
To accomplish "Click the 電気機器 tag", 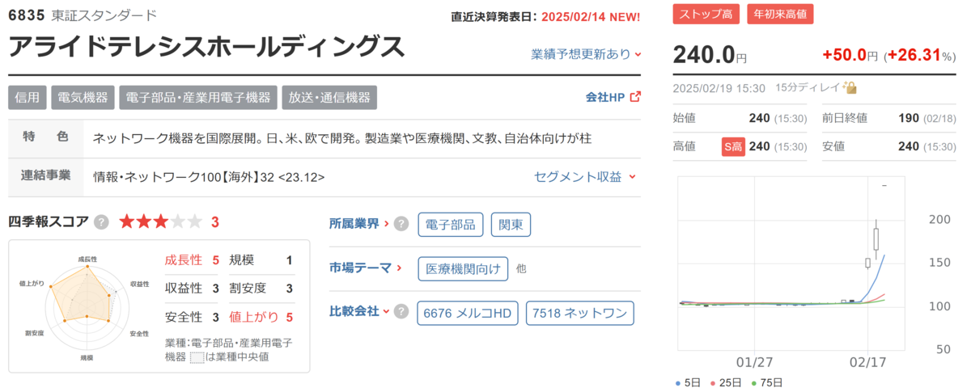I will point(83,98).
